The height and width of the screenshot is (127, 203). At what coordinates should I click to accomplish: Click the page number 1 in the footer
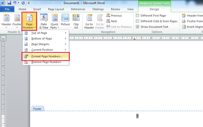point(138,116)
